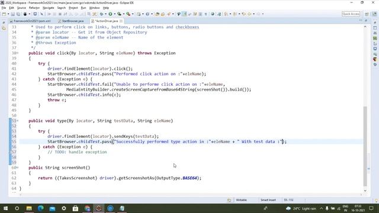Click the Writable status bar entry

pos(241,200)
